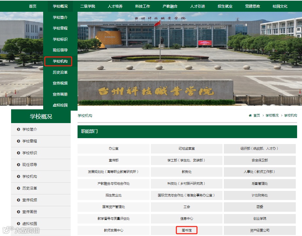302x236 pixels.
Task: Click the bullet icon beside sidebar 学校机构
Action: coord(19,176)
